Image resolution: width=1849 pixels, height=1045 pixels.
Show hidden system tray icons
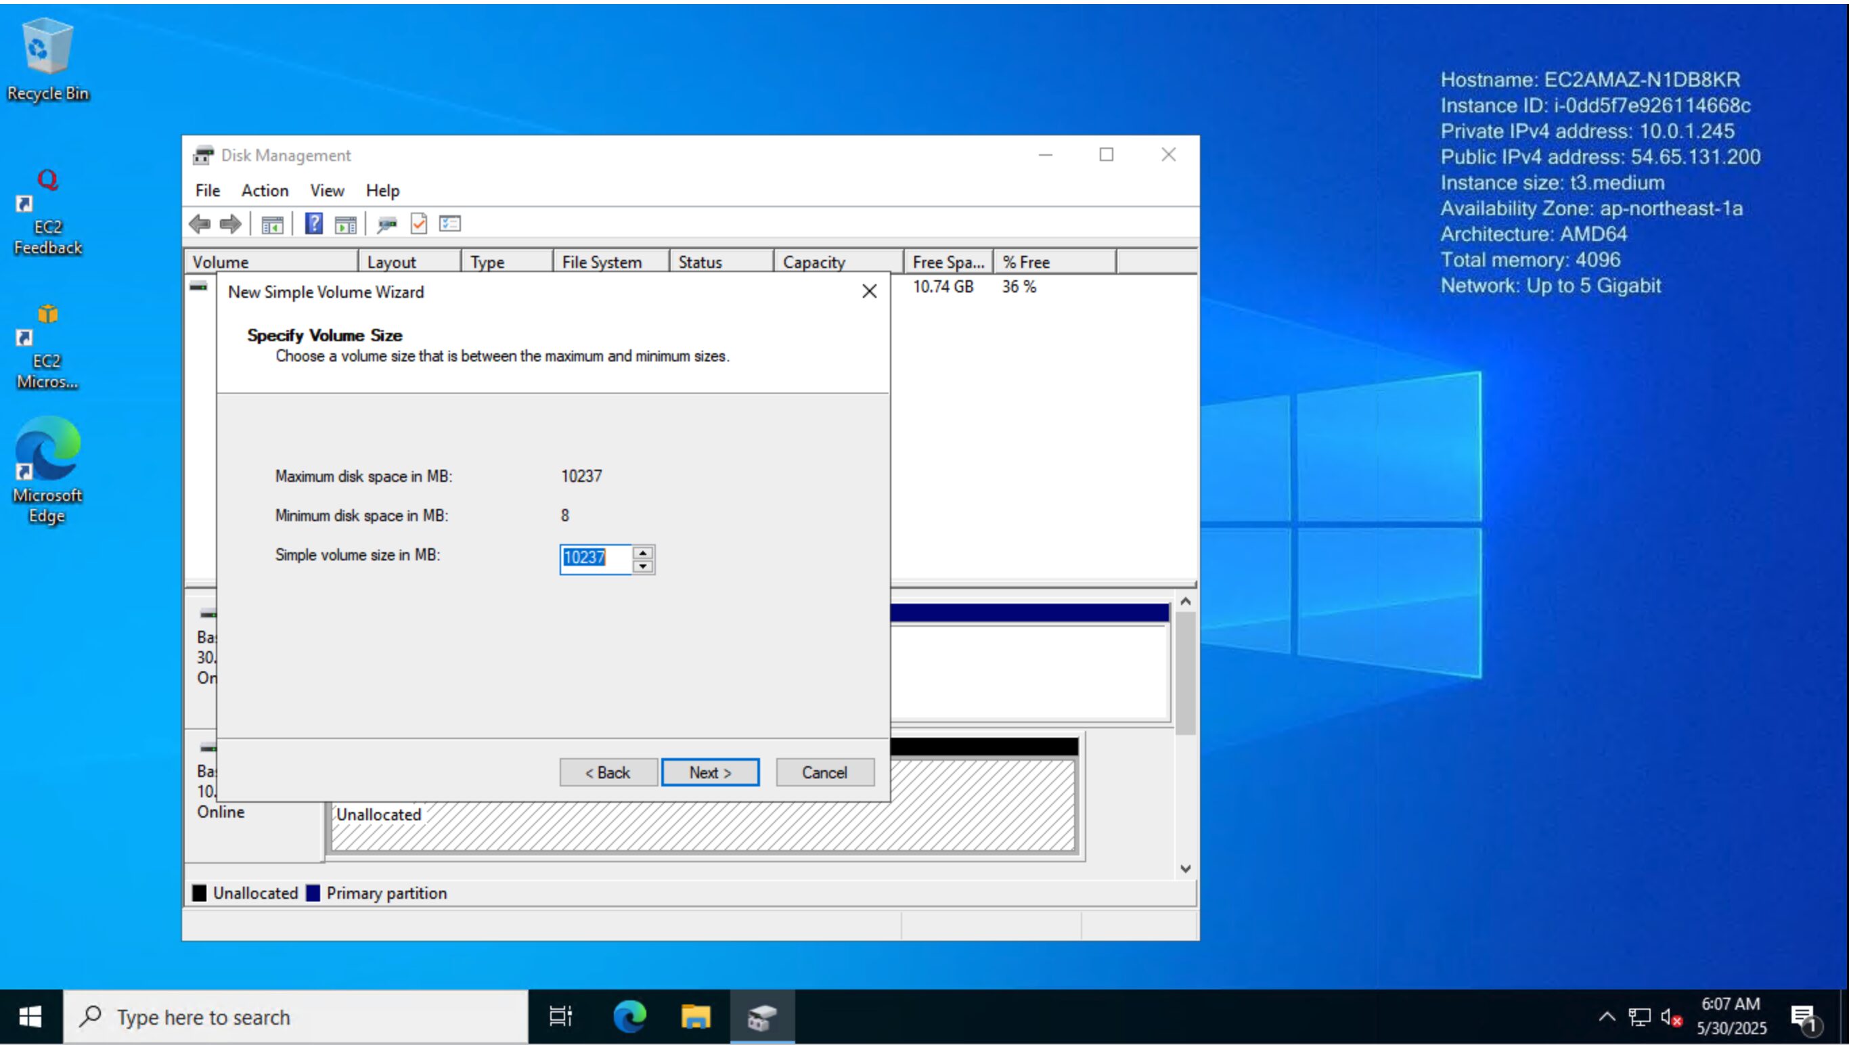click(1607, 1017)
